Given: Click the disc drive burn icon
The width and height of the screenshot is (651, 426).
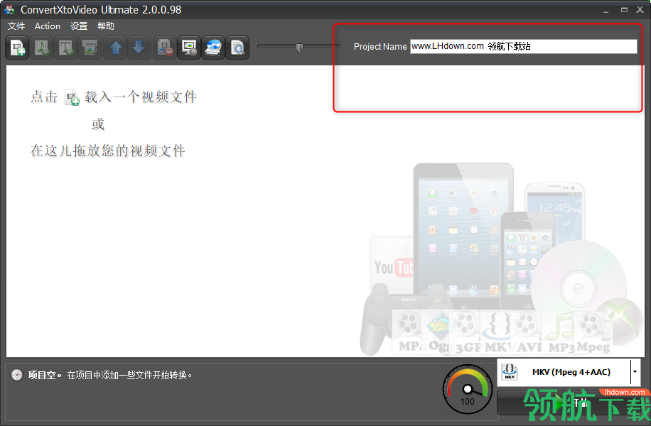Looking at the screenshot, I should [213, 48].
